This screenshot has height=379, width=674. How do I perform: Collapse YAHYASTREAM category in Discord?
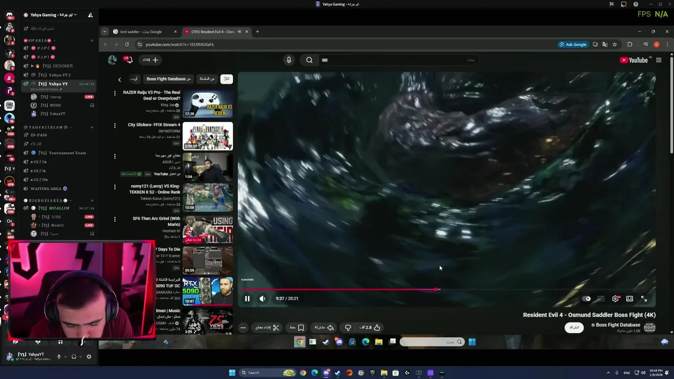48,127
